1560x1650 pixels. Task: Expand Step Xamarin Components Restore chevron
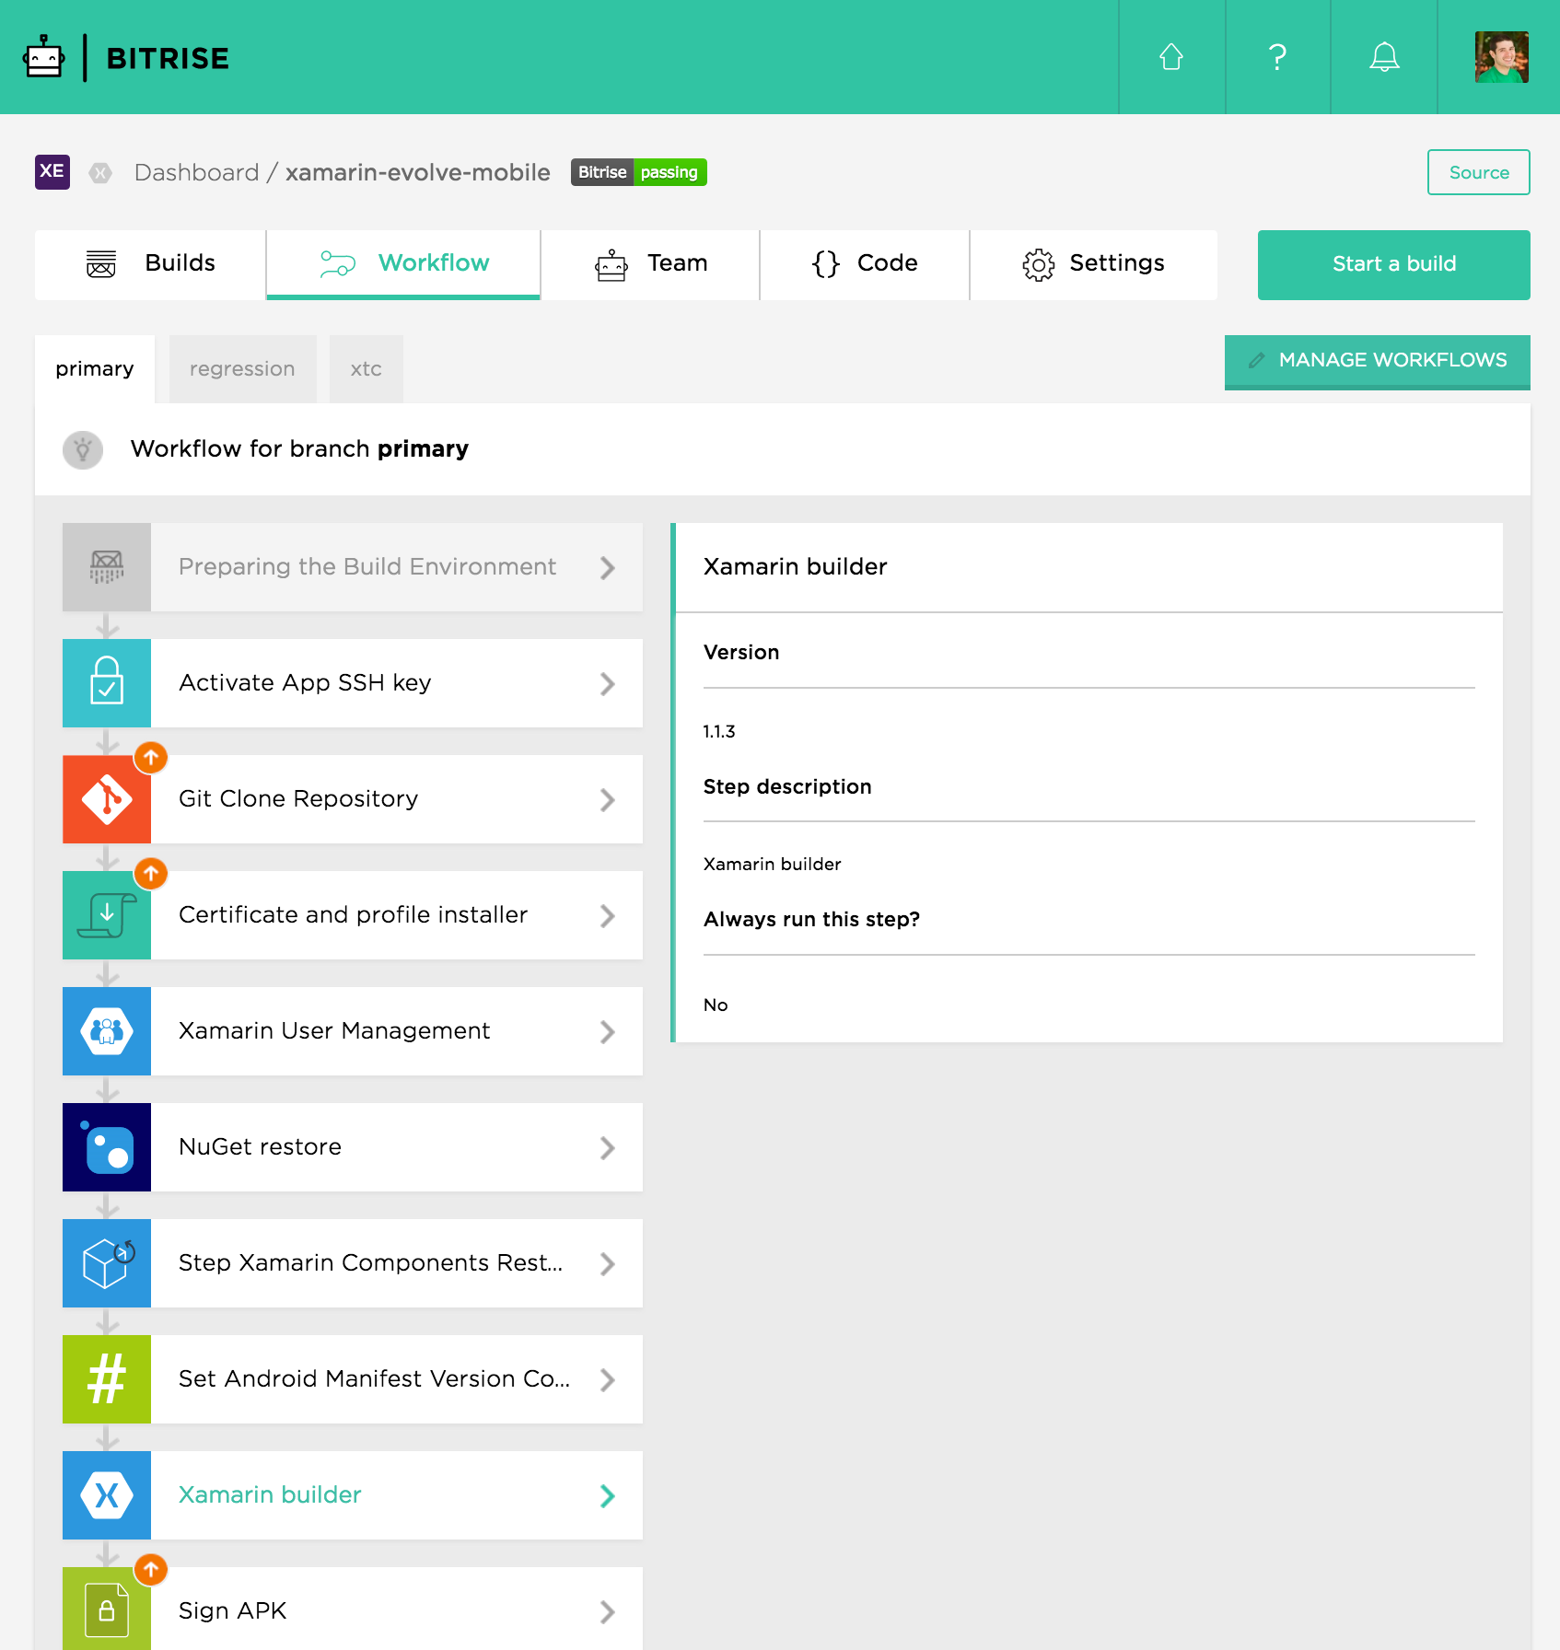click(607, 1263)
